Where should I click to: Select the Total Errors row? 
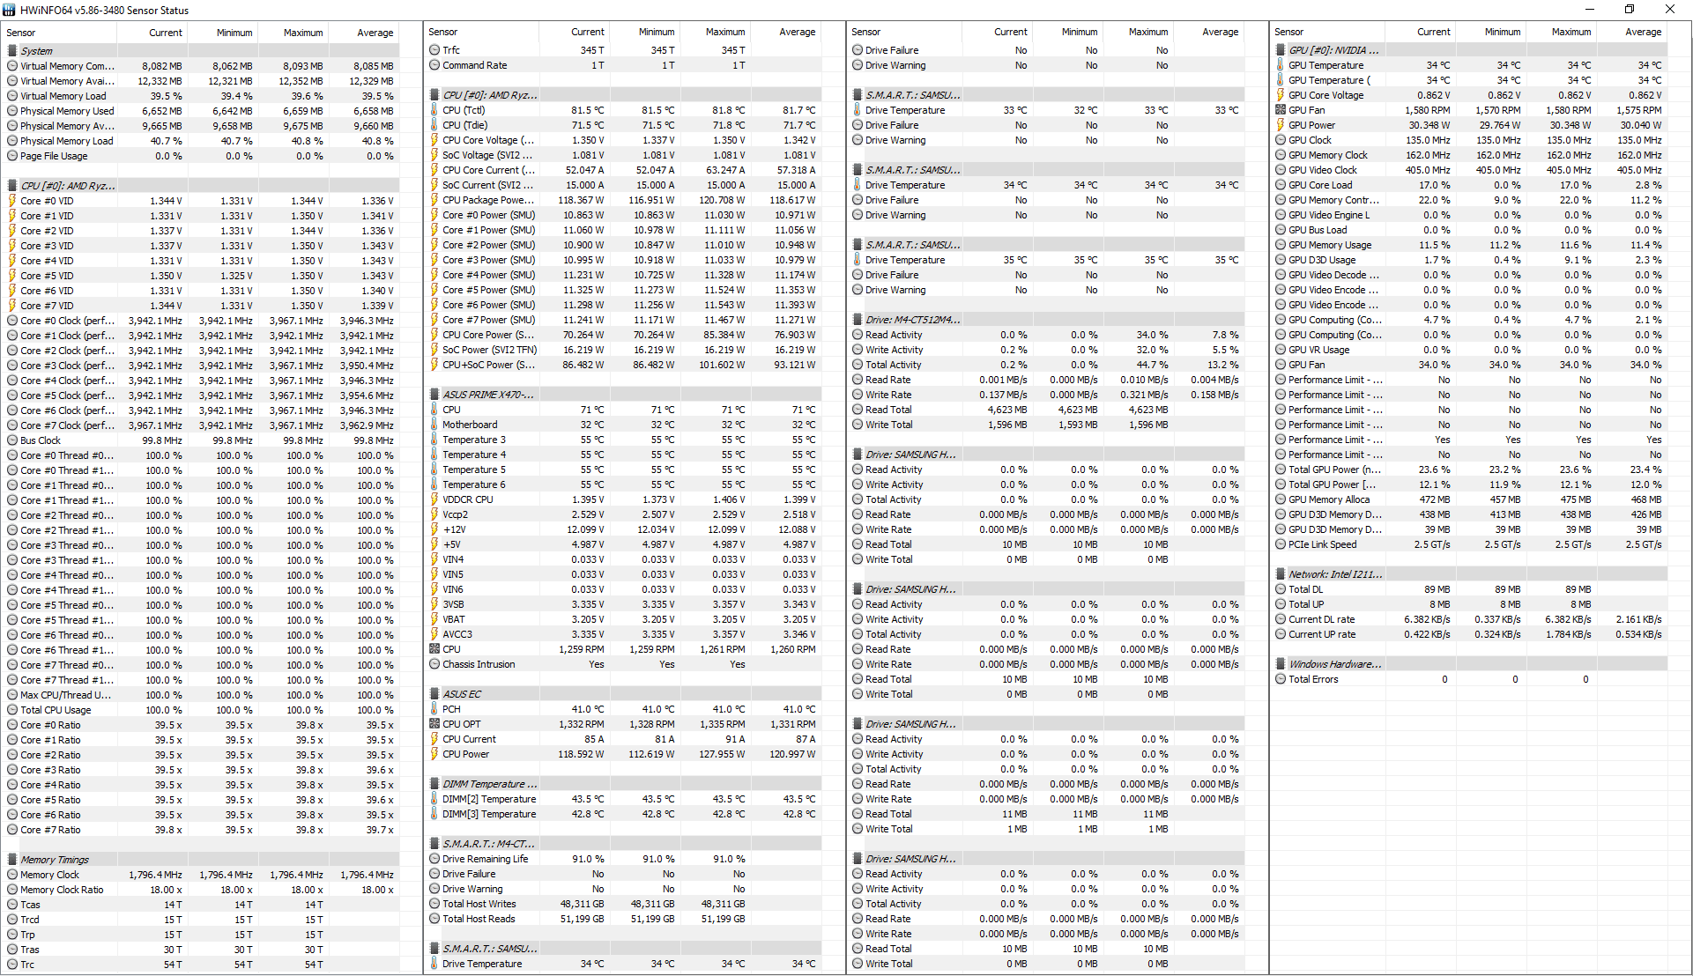tap(1313, 679)
